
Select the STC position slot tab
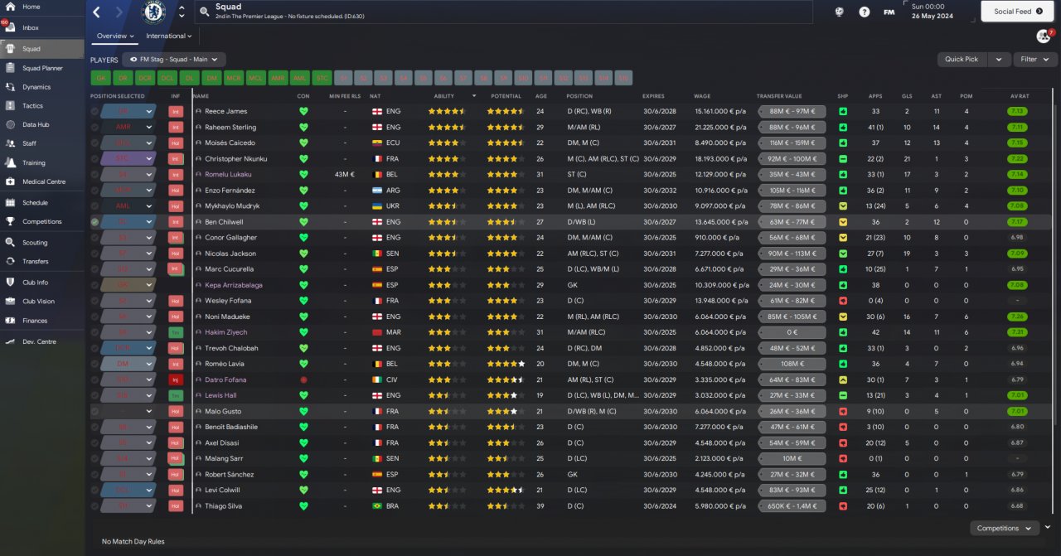(322, 78)
